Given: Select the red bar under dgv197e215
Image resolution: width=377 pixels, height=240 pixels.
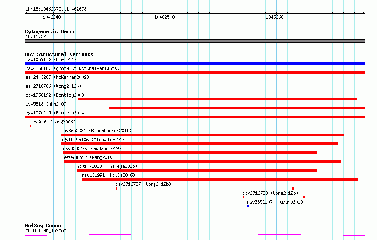Looking at the screenshot, I should click(x=195, y=117).
